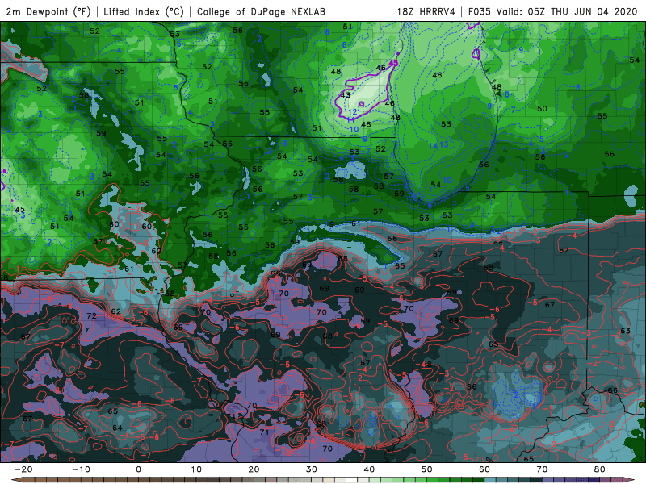Click the 72 dewpoint value on the map
646x484 pixels.
point(91,315)
